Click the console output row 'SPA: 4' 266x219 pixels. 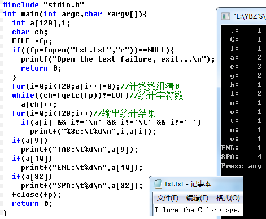pos(242,157)
